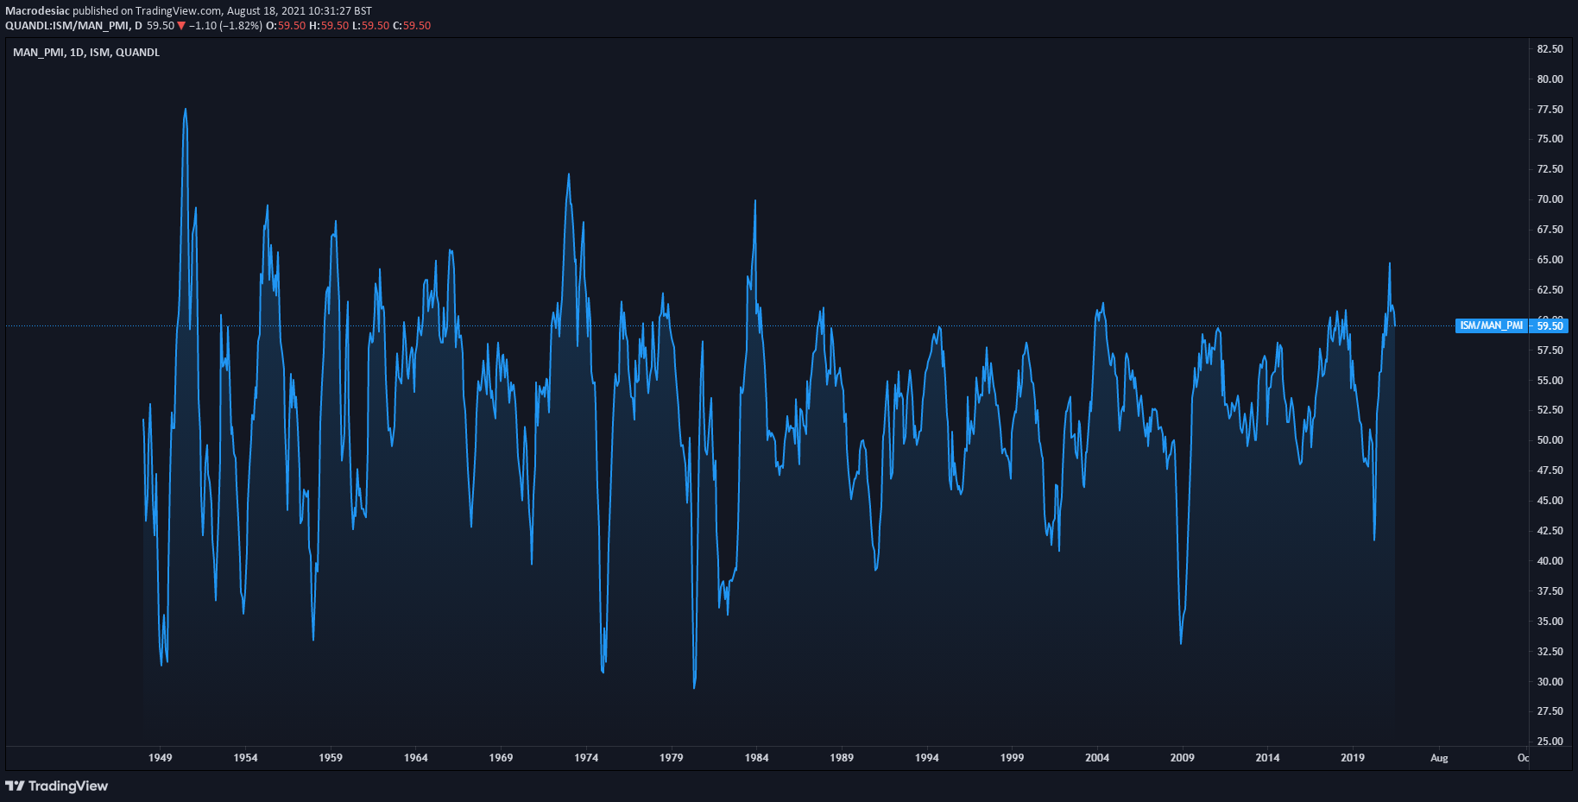Click the 77.50 price axis label

click(x=1550, y=110)
